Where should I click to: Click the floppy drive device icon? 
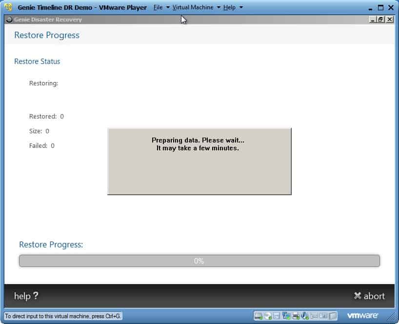[277, 316]
